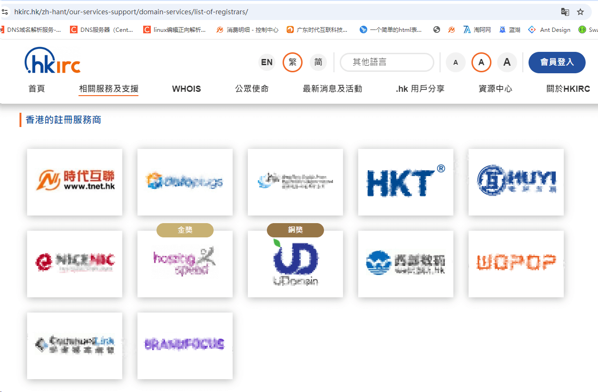
Task: Open .hk 用戶分享 menu
Action: point(420,88)
